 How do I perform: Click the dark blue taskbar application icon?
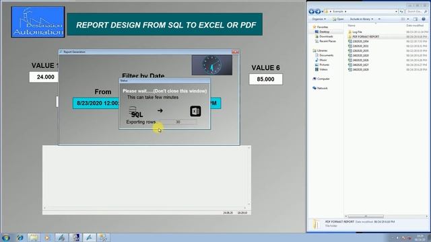[75, 237]
